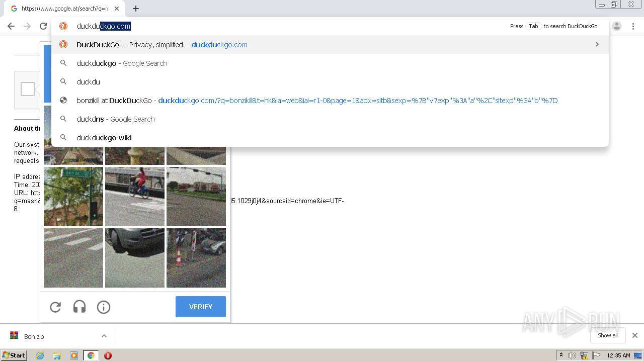Click Chrome icon in taskbar

click(x=91, y=355)
